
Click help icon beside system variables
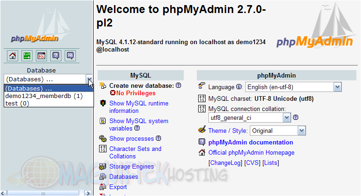tap(137, 128)
